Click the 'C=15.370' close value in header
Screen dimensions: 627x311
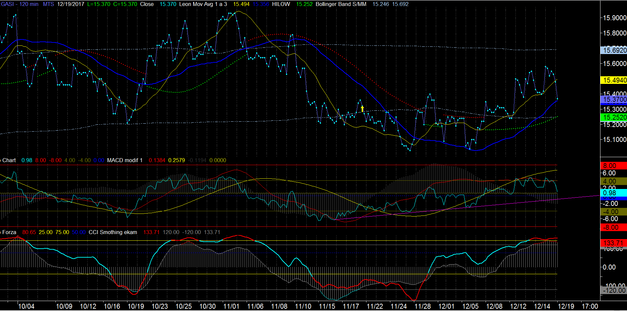click(125, 4)
